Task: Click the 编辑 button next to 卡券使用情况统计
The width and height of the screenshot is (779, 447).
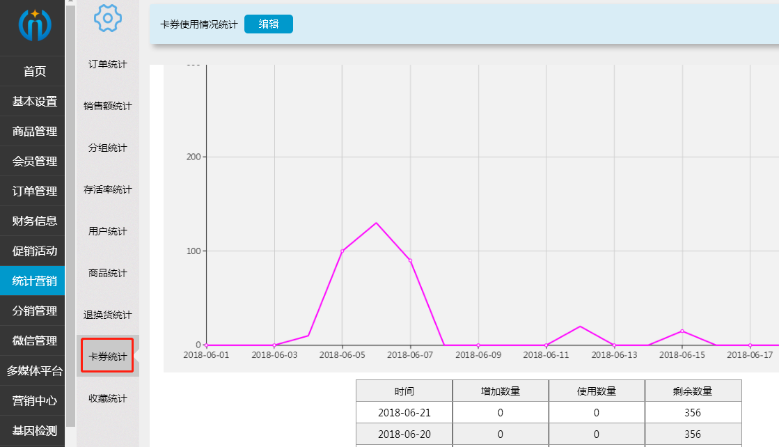Action: coord(268,23)
